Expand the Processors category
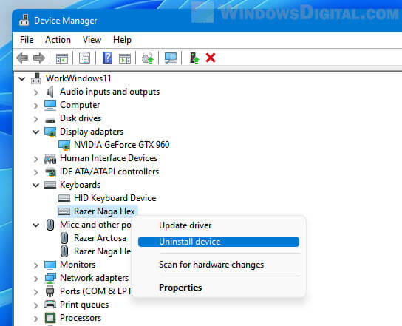 [36, 319]
